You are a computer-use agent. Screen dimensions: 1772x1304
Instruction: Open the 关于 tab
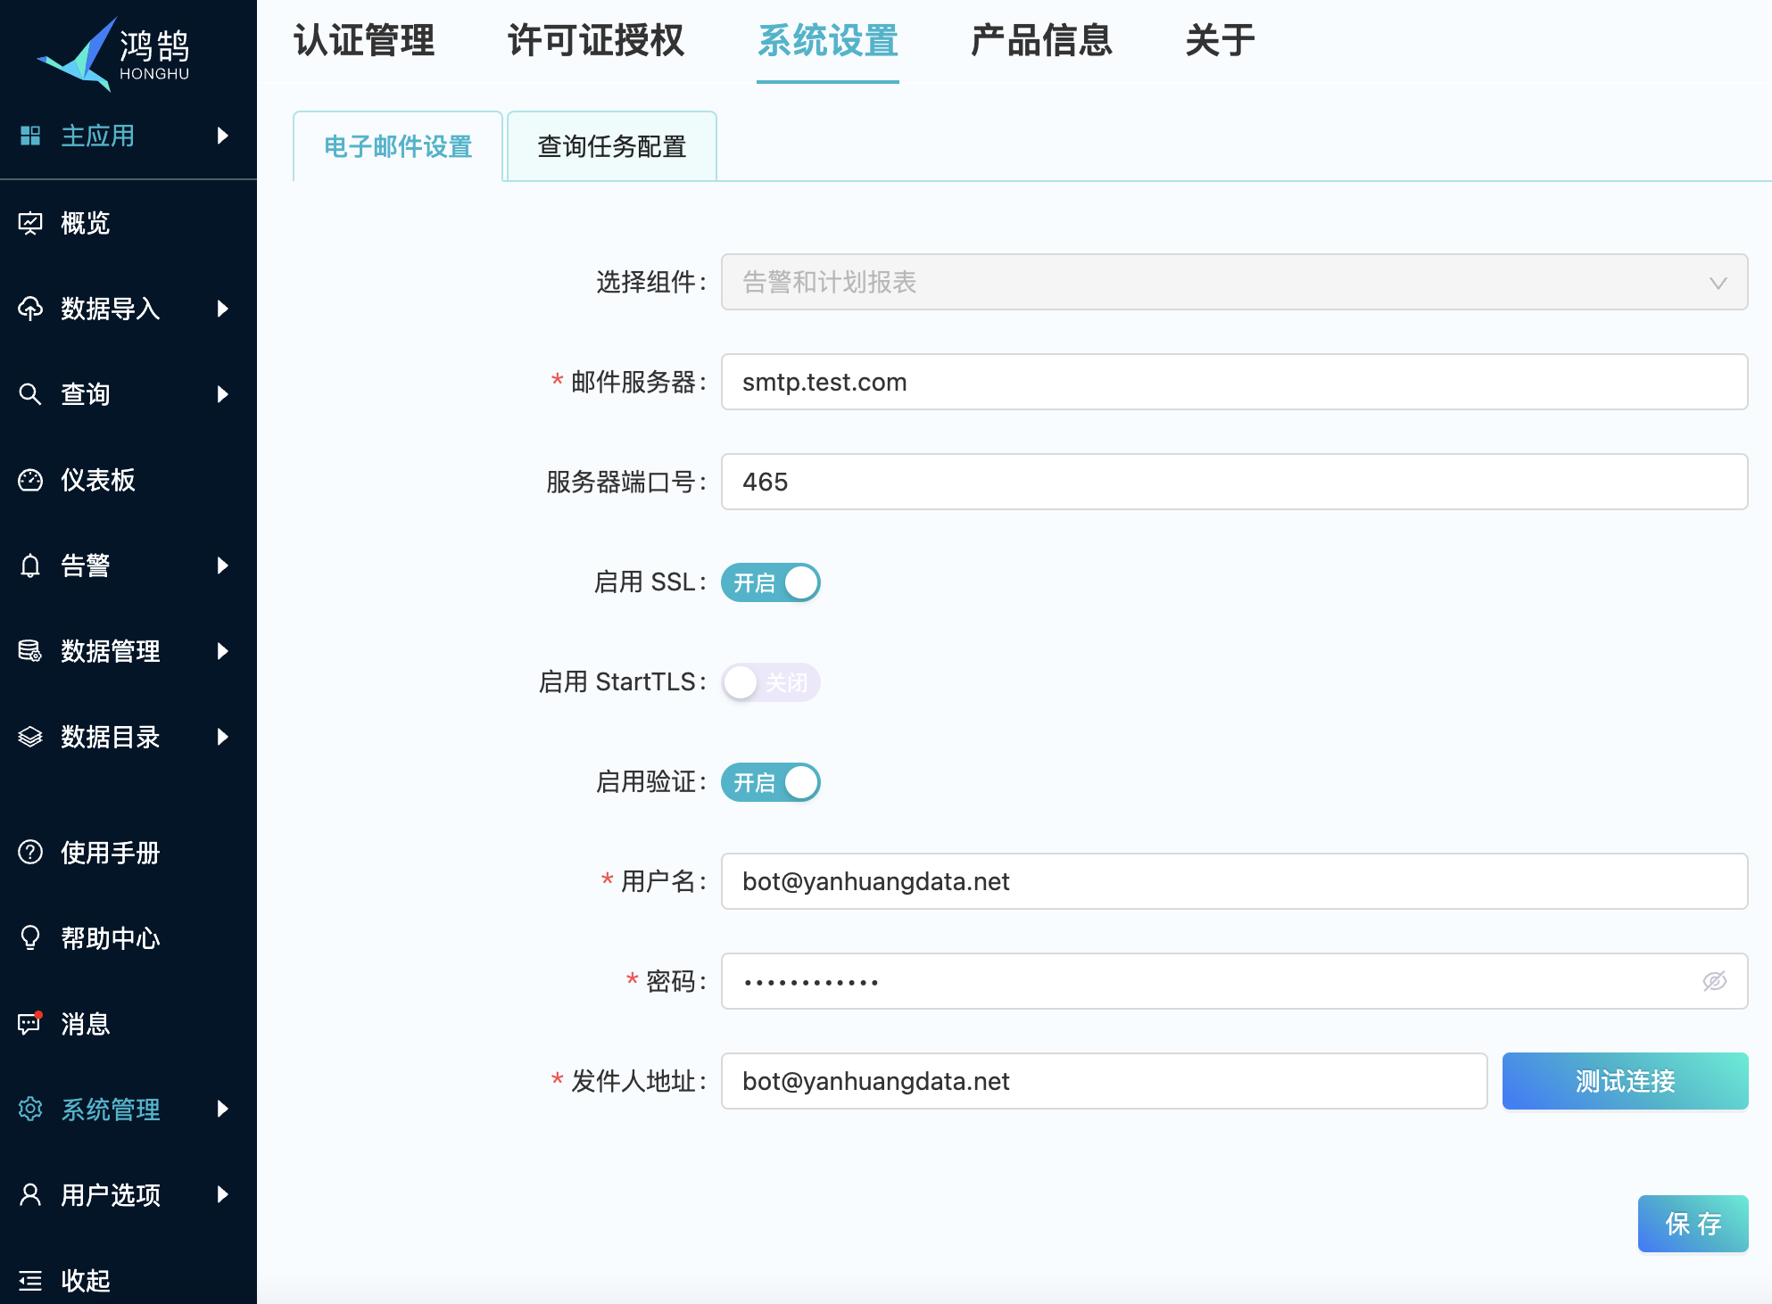click(x=1221, y=41)
